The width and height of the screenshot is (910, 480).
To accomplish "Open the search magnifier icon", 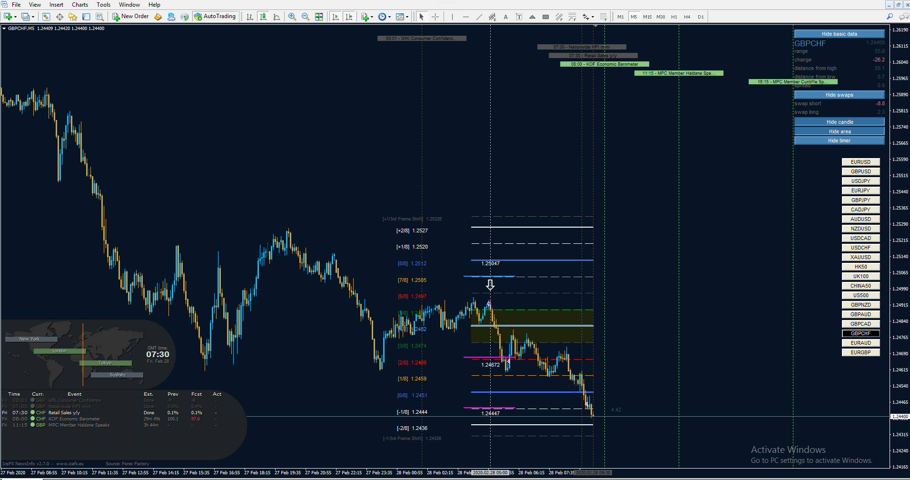I will 890,17.
